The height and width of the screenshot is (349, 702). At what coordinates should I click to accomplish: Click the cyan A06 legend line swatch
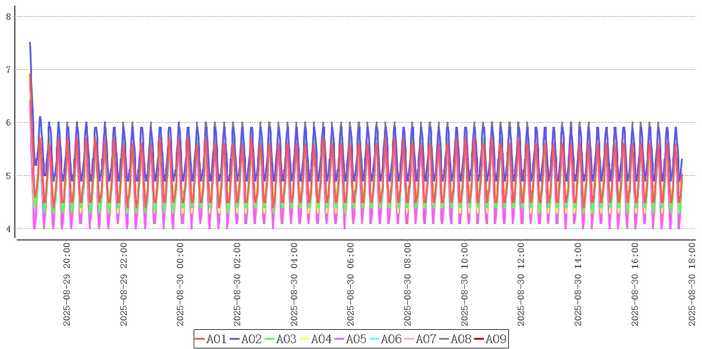point(375,339)
